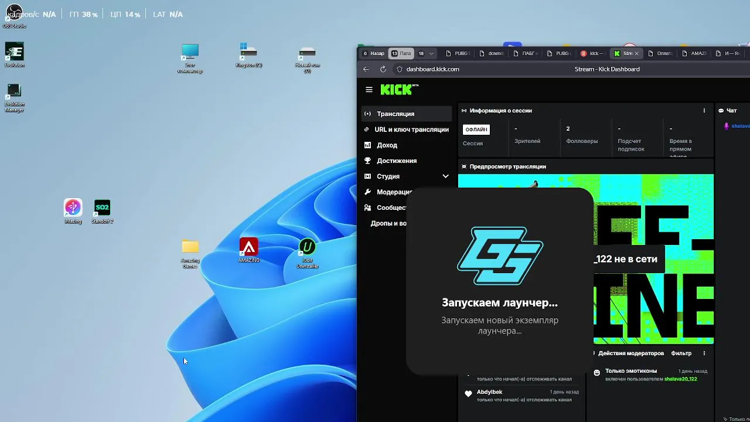
Task: Open the Kick hamburger menu
Action: click(x=369, y=90)
